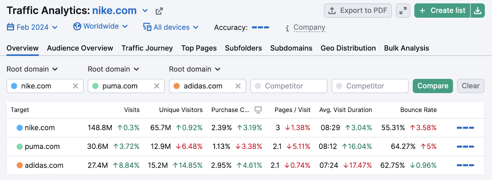Open nike.com in external link icon
Image resolution: width=492 pixels, height=180 pixels.
(x=159, y=11)
